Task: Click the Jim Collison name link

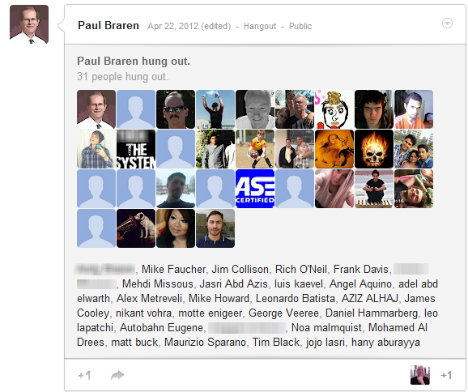Action: [x=240, y=269]
